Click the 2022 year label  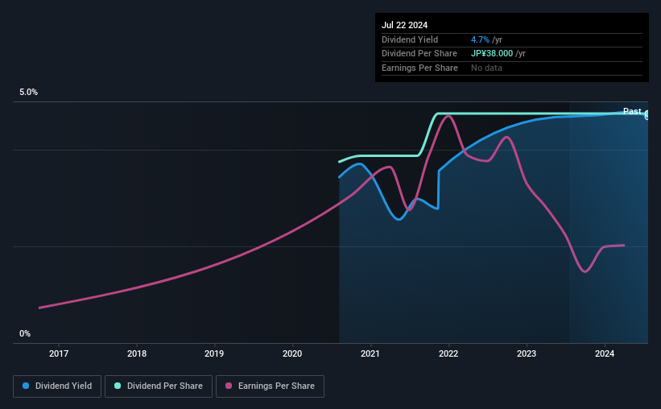click(x=448, y=353)
